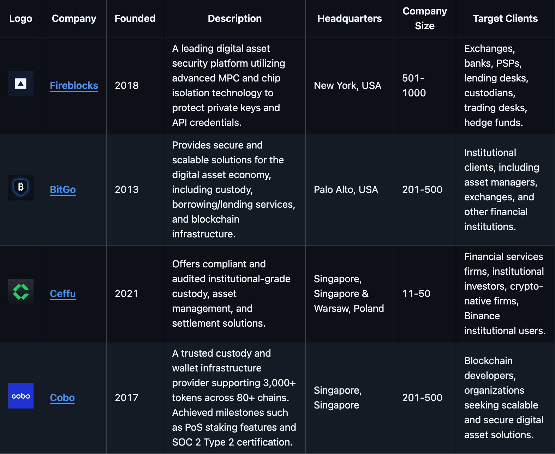Click the Description column header
This screenshot has height=454, width=555.
coord(235,18)
